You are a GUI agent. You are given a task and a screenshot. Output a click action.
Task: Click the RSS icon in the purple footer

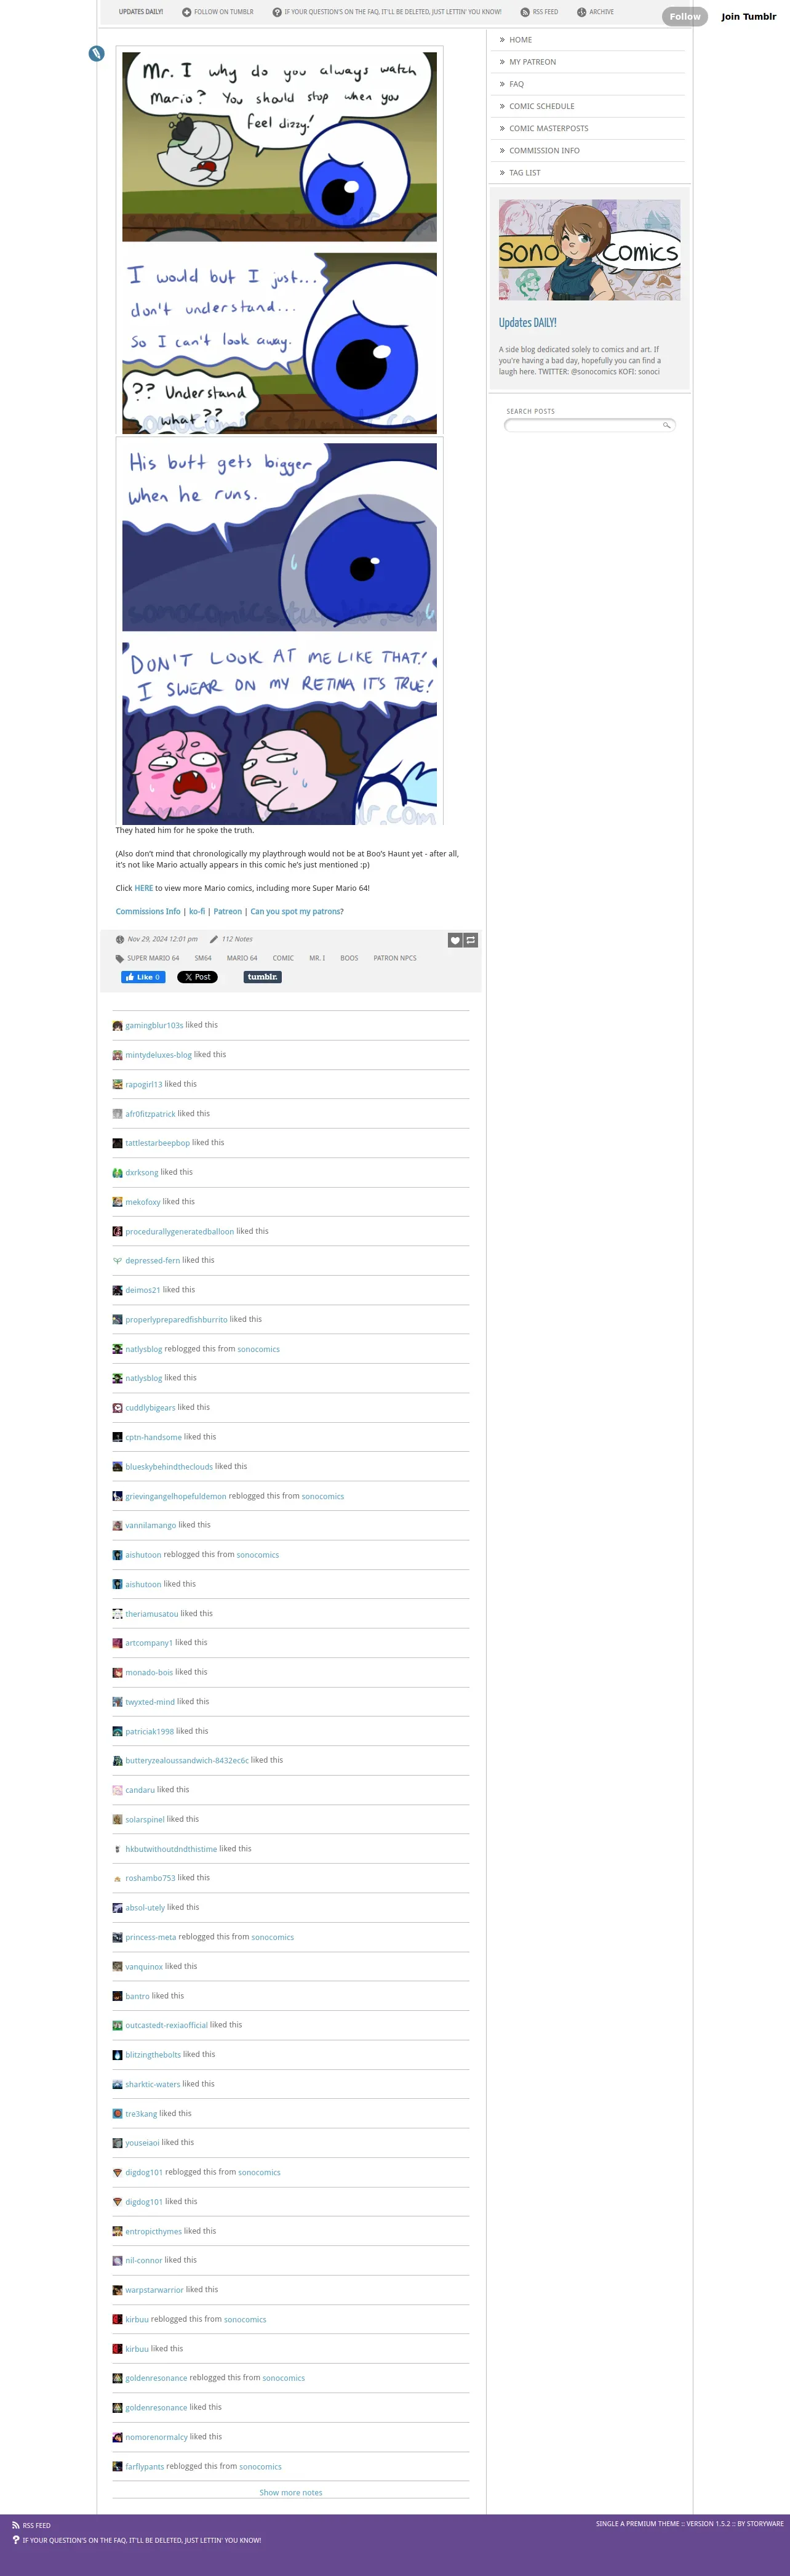(x=16, y=2525)
